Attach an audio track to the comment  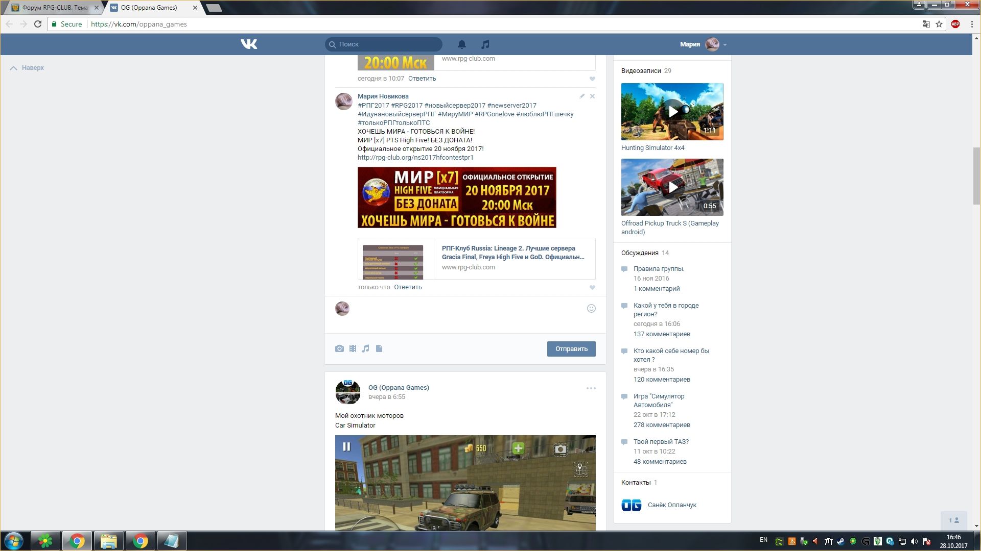point(366,348)
